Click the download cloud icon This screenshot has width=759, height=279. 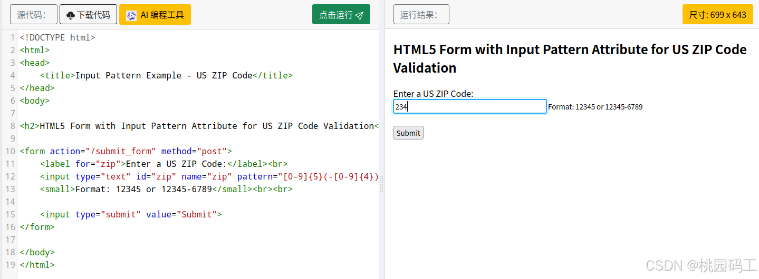click(x=71, y=15)
